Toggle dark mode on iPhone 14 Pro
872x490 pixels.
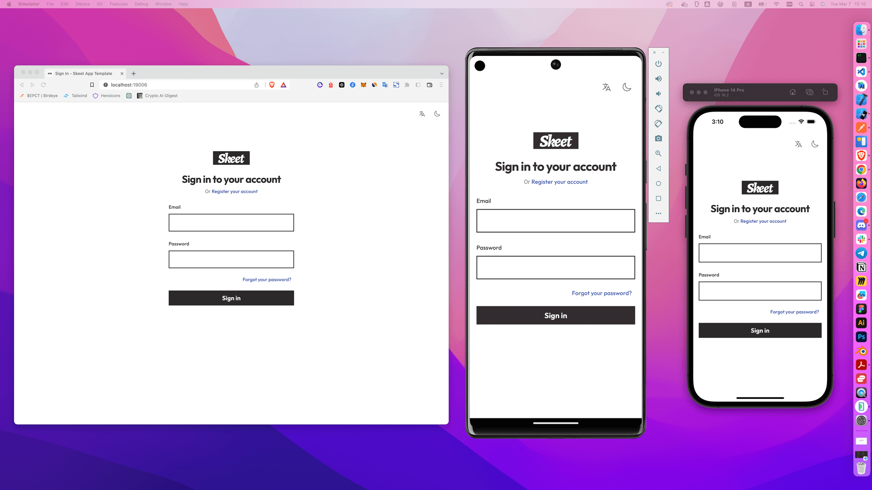click(814, 143)
